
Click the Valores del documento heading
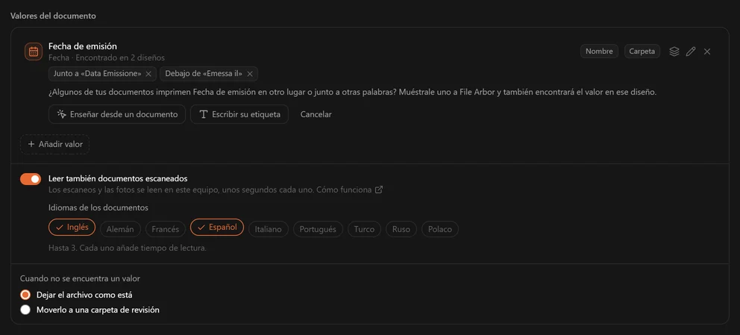(x=53, y=16)
